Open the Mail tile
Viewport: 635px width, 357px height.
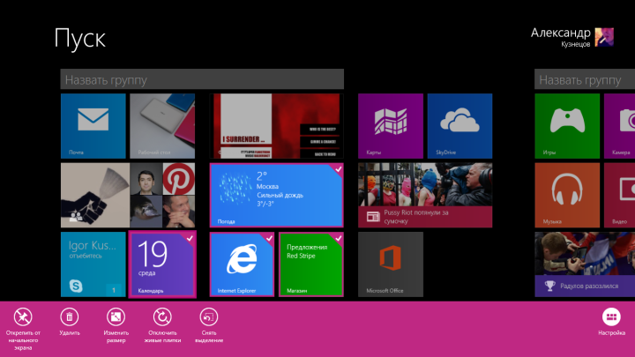[93, 126]
